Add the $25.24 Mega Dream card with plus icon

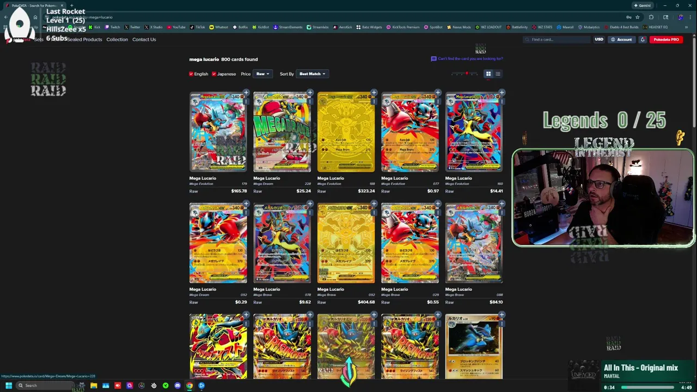click(x=310, y=93)
